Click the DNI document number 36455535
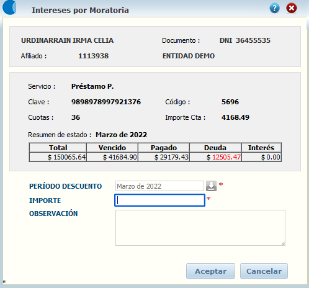This screenshot has width=309, height=288. [x=253, y=40]
